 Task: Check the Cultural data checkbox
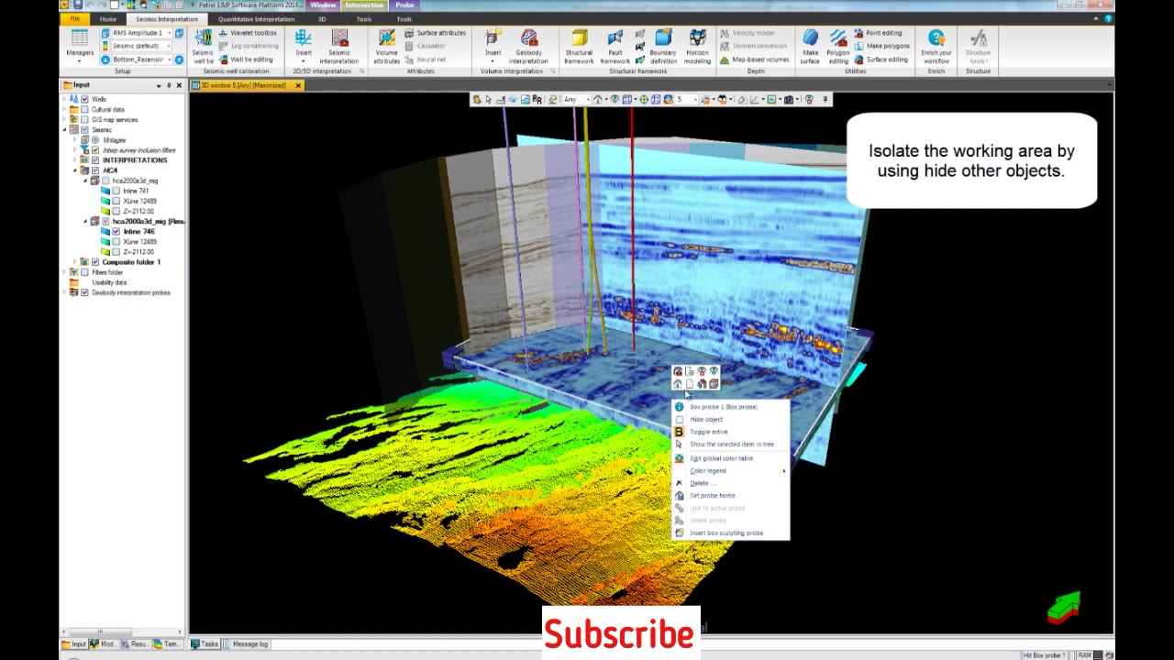click(85, 109)
